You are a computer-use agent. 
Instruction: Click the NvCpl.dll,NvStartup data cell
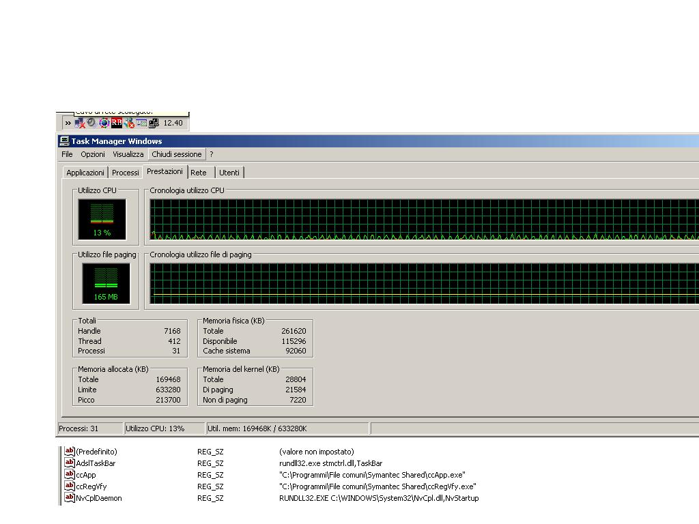(379, 498)
